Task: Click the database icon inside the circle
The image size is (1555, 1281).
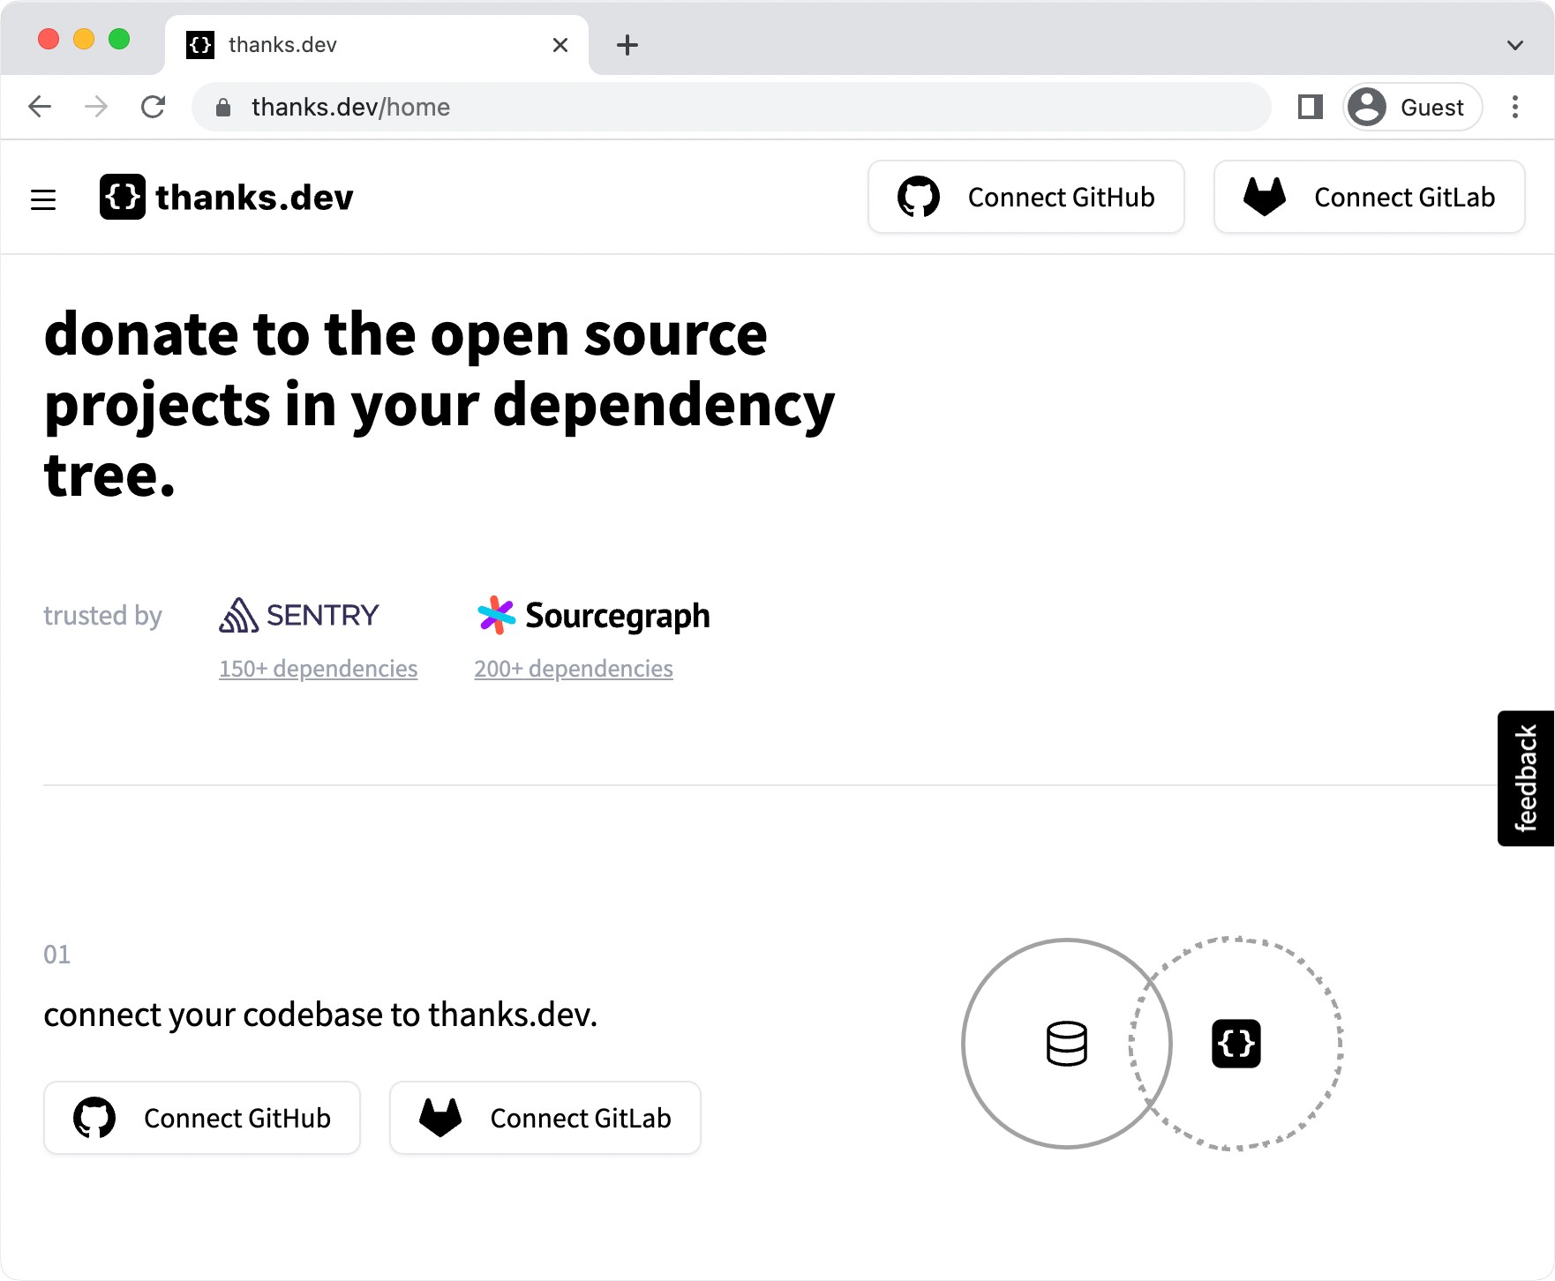Action: (x=1066, y=1043)
